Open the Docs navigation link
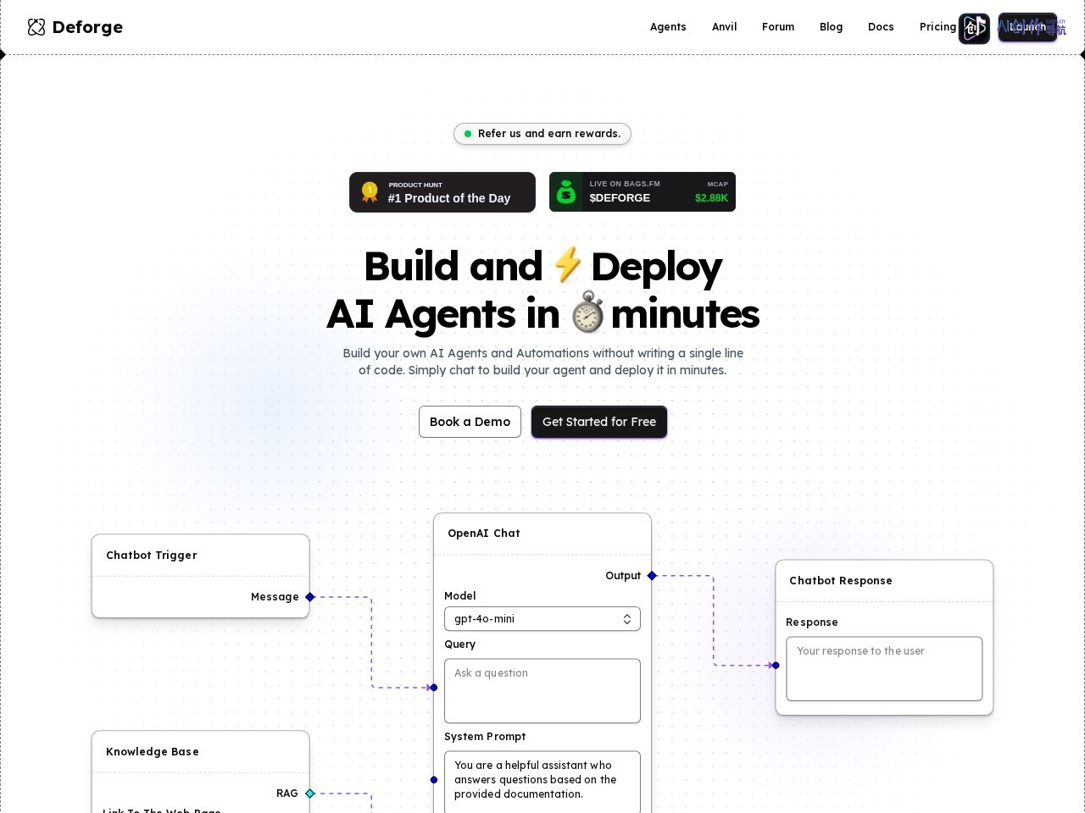The height and width of the screenshot is (813, 1085). [x=881, y=27]
